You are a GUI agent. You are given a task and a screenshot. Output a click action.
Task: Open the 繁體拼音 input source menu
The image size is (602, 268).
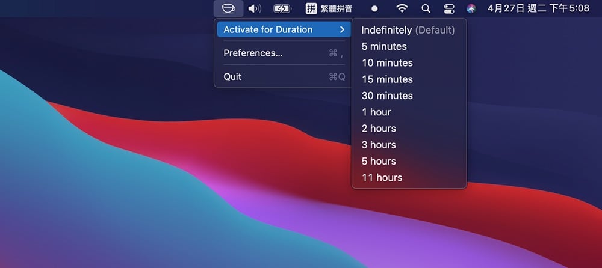coord(329,8)
